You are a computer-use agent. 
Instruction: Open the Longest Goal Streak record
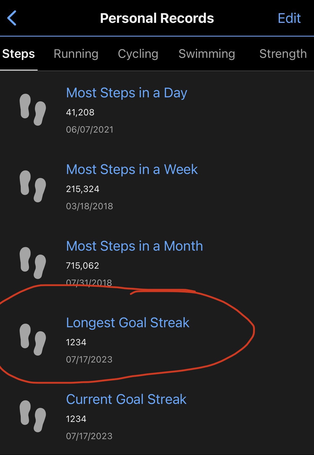[128, 323]
